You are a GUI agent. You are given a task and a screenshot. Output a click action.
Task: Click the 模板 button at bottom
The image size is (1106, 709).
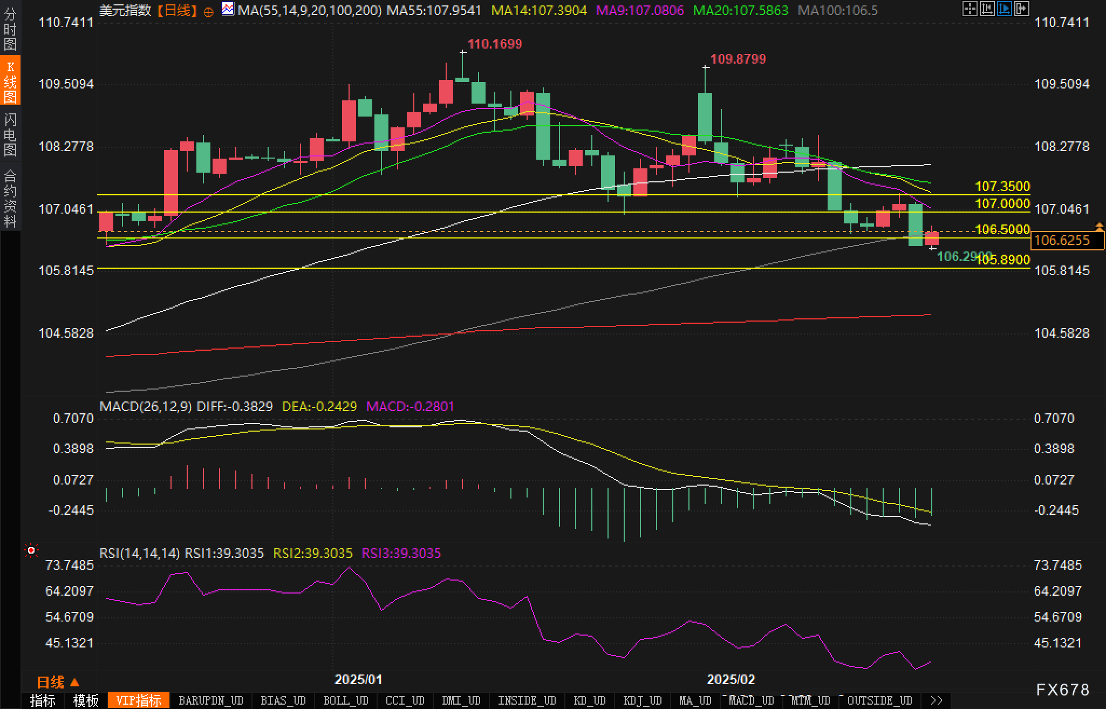point(86,700)
